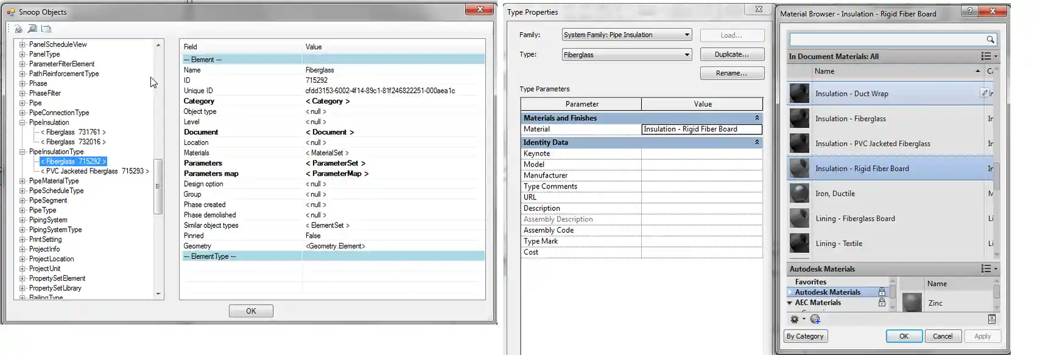This screenshot has height=355, width=1040.
Task: Select the Autodesk Materials library
Action: point(827,292)
